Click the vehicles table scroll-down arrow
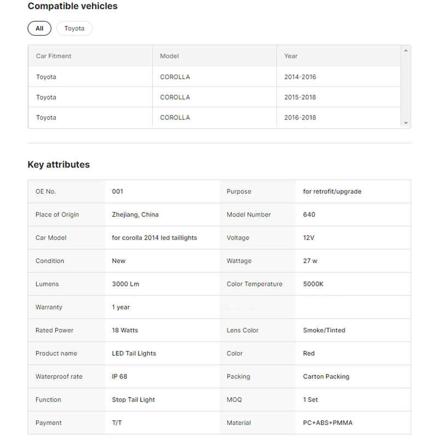The width and height of the screenshot is (438, 438). coord(406,123)
